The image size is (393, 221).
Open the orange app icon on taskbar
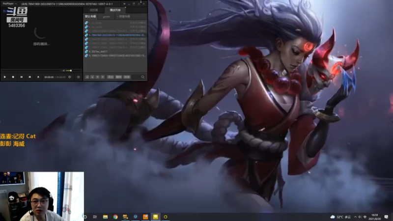tap(145, 217)
